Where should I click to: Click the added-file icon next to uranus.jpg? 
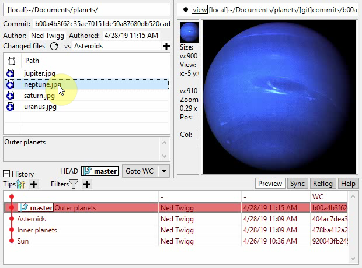point(11,107)
